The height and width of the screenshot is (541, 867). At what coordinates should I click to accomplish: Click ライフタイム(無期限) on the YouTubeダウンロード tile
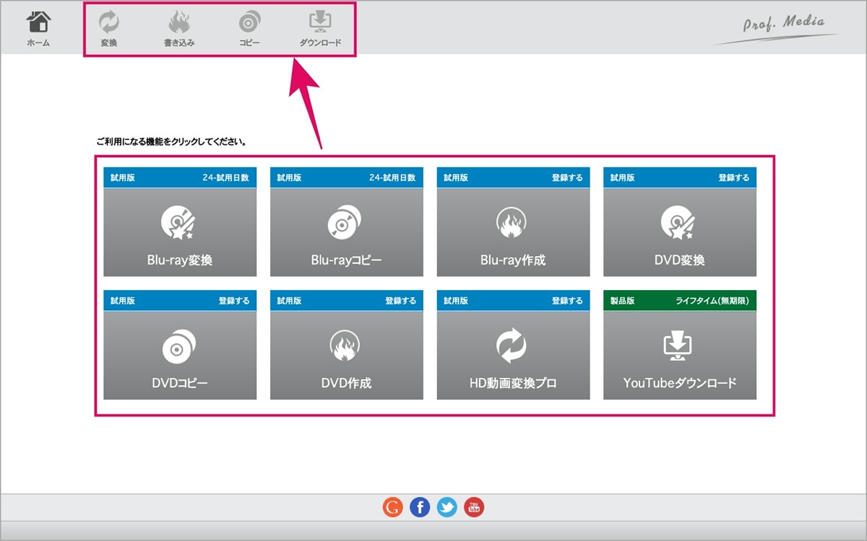pos(712,301)
